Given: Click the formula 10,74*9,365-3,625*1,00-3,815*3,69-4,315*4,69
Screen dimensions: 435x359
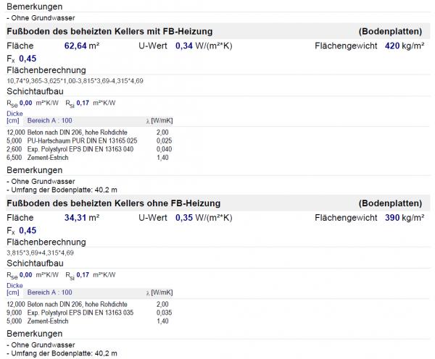Looking at the screenshot, I should (x=75, y=81).
